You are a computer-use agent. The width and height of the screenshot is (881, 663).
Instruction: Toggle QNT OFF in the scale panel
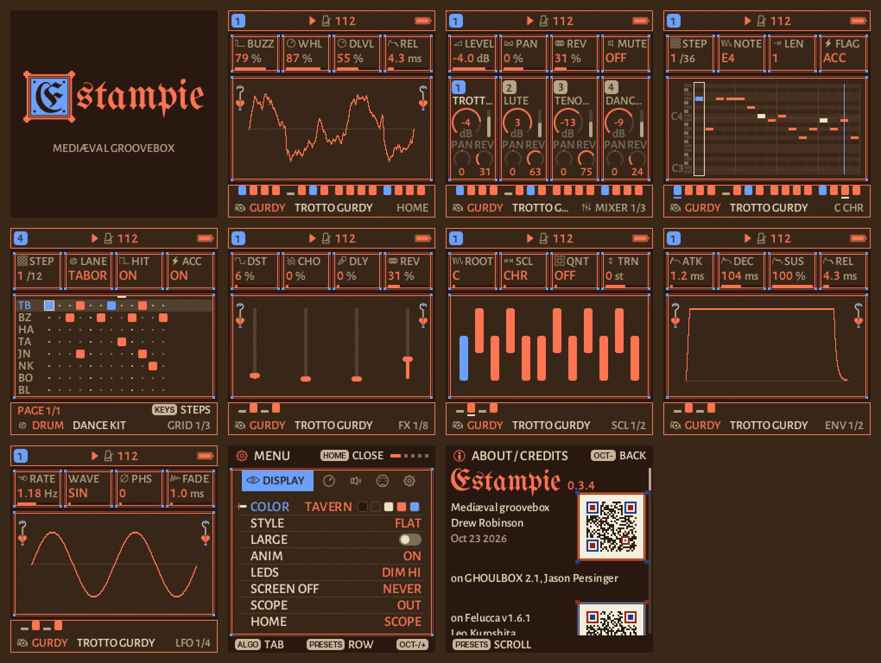[574, 271]
